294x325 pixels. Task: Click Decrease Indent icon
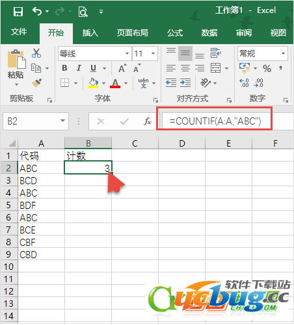pyautogui.click(x=171, y=83)
